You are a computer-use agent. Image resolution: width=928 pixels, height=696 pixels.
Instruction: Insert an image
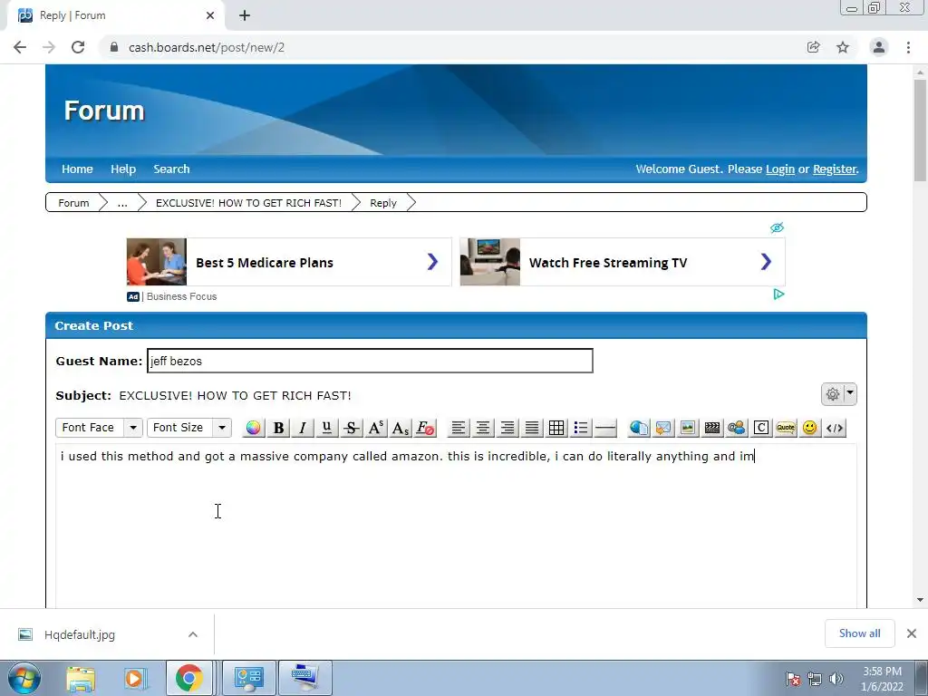pos(688,428)
